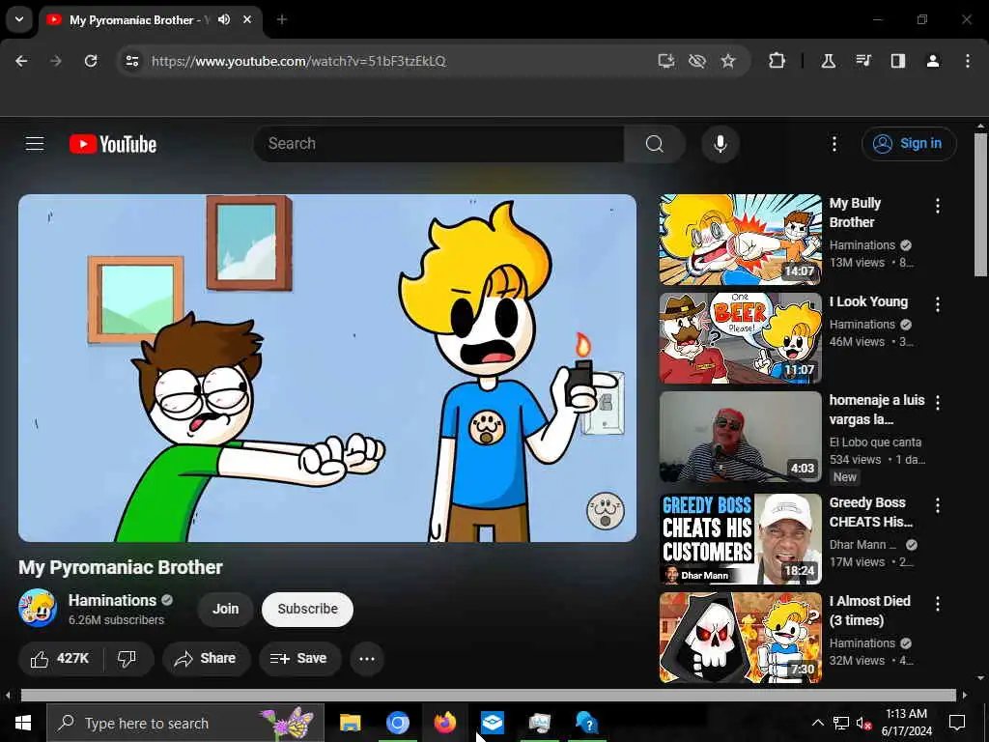
Task: Open options menu for I Almost Died
Action: [937, 604]
